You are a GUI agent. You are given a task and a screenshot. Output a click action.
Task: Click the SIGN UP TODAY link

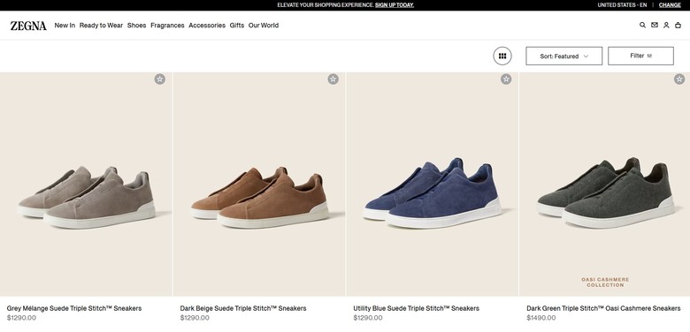[x=395, y=5]
